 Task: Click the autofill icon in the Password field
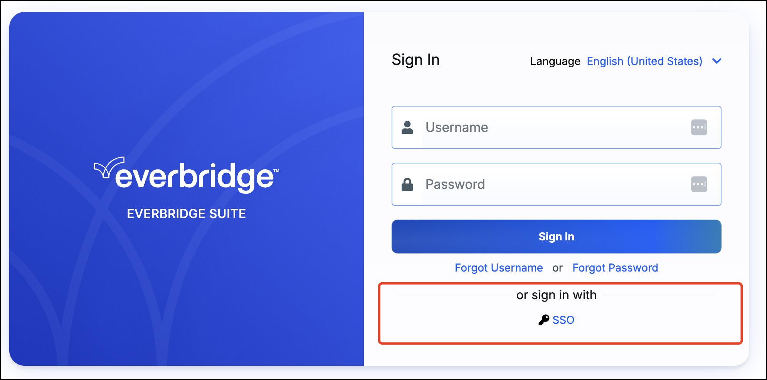click(x=699, y=184)
